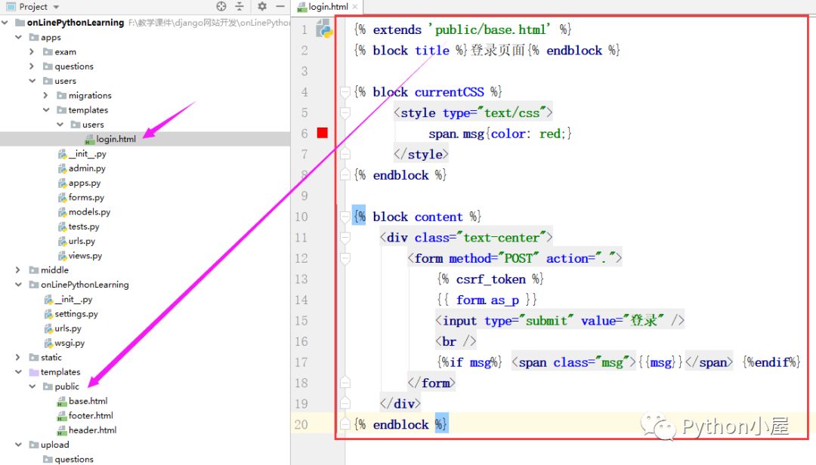Click the migrations folder icon
The width and height of the screenshot is (816, 465).
(62, 95)
